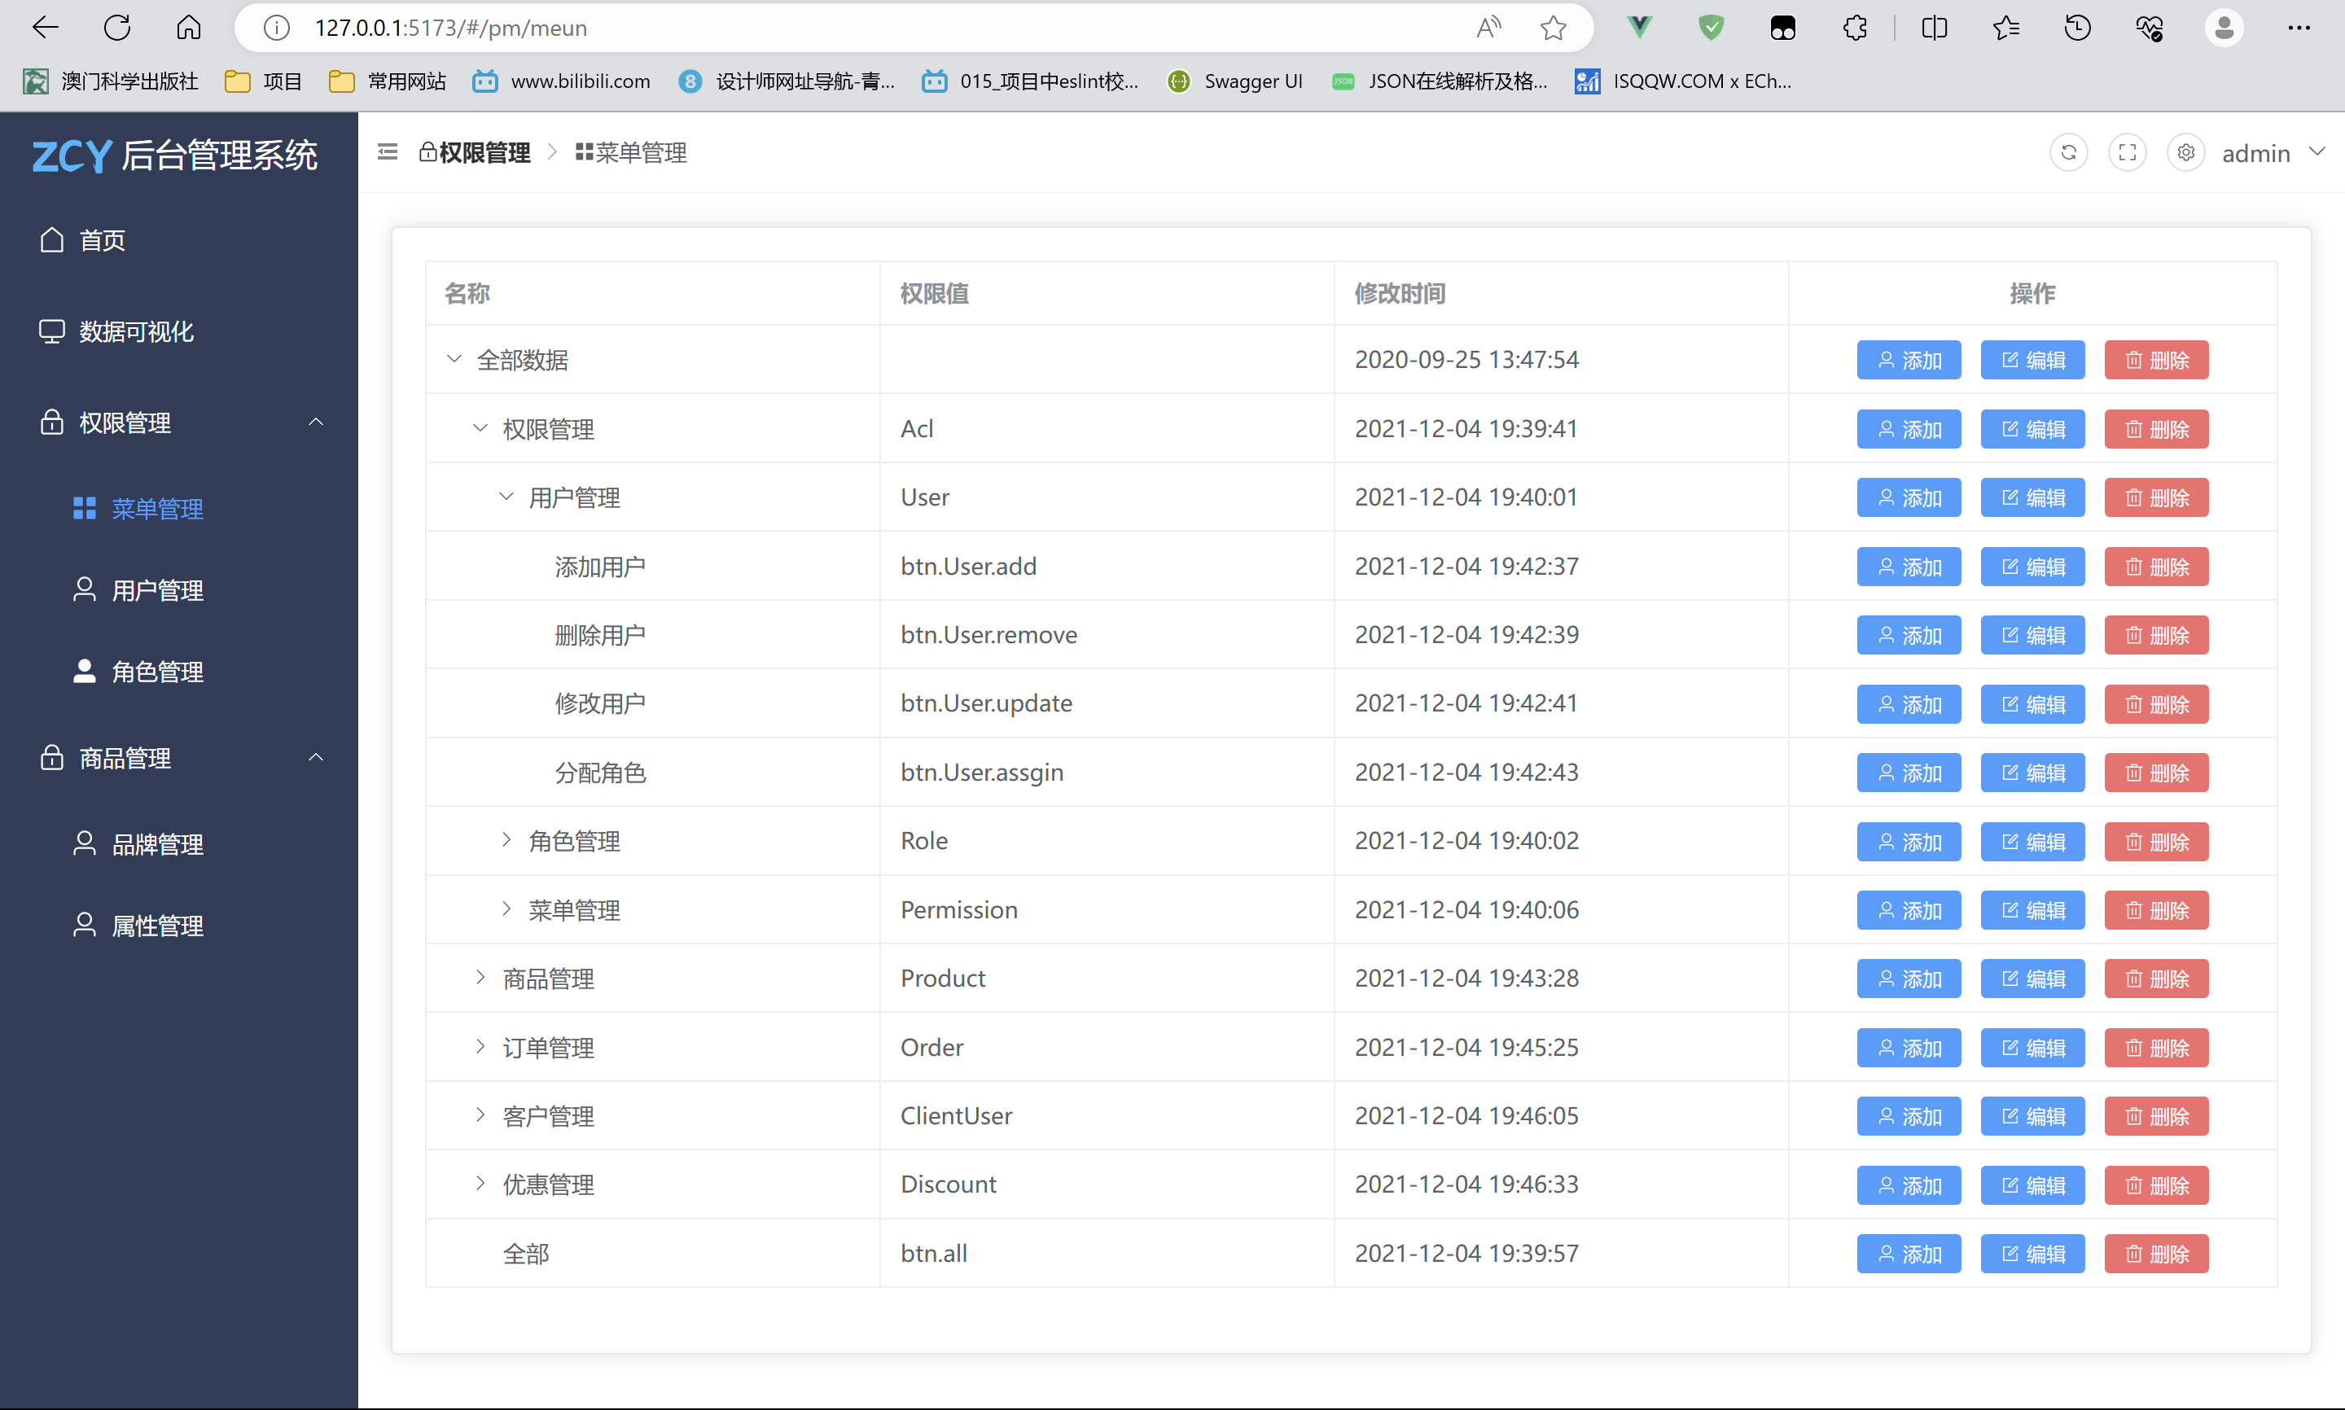This screenshot has width=2345, height=1410.
Task: Open the browser three-dot settings menu
Action: [x=2299, y=28]
